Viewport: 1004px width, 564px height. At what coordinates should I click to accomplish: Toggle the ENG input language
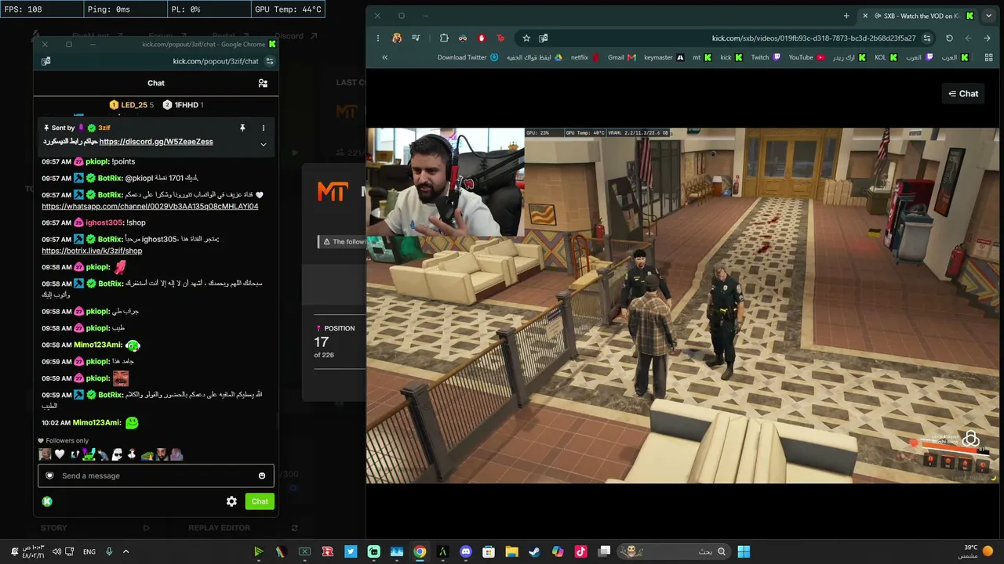(89, 551)
